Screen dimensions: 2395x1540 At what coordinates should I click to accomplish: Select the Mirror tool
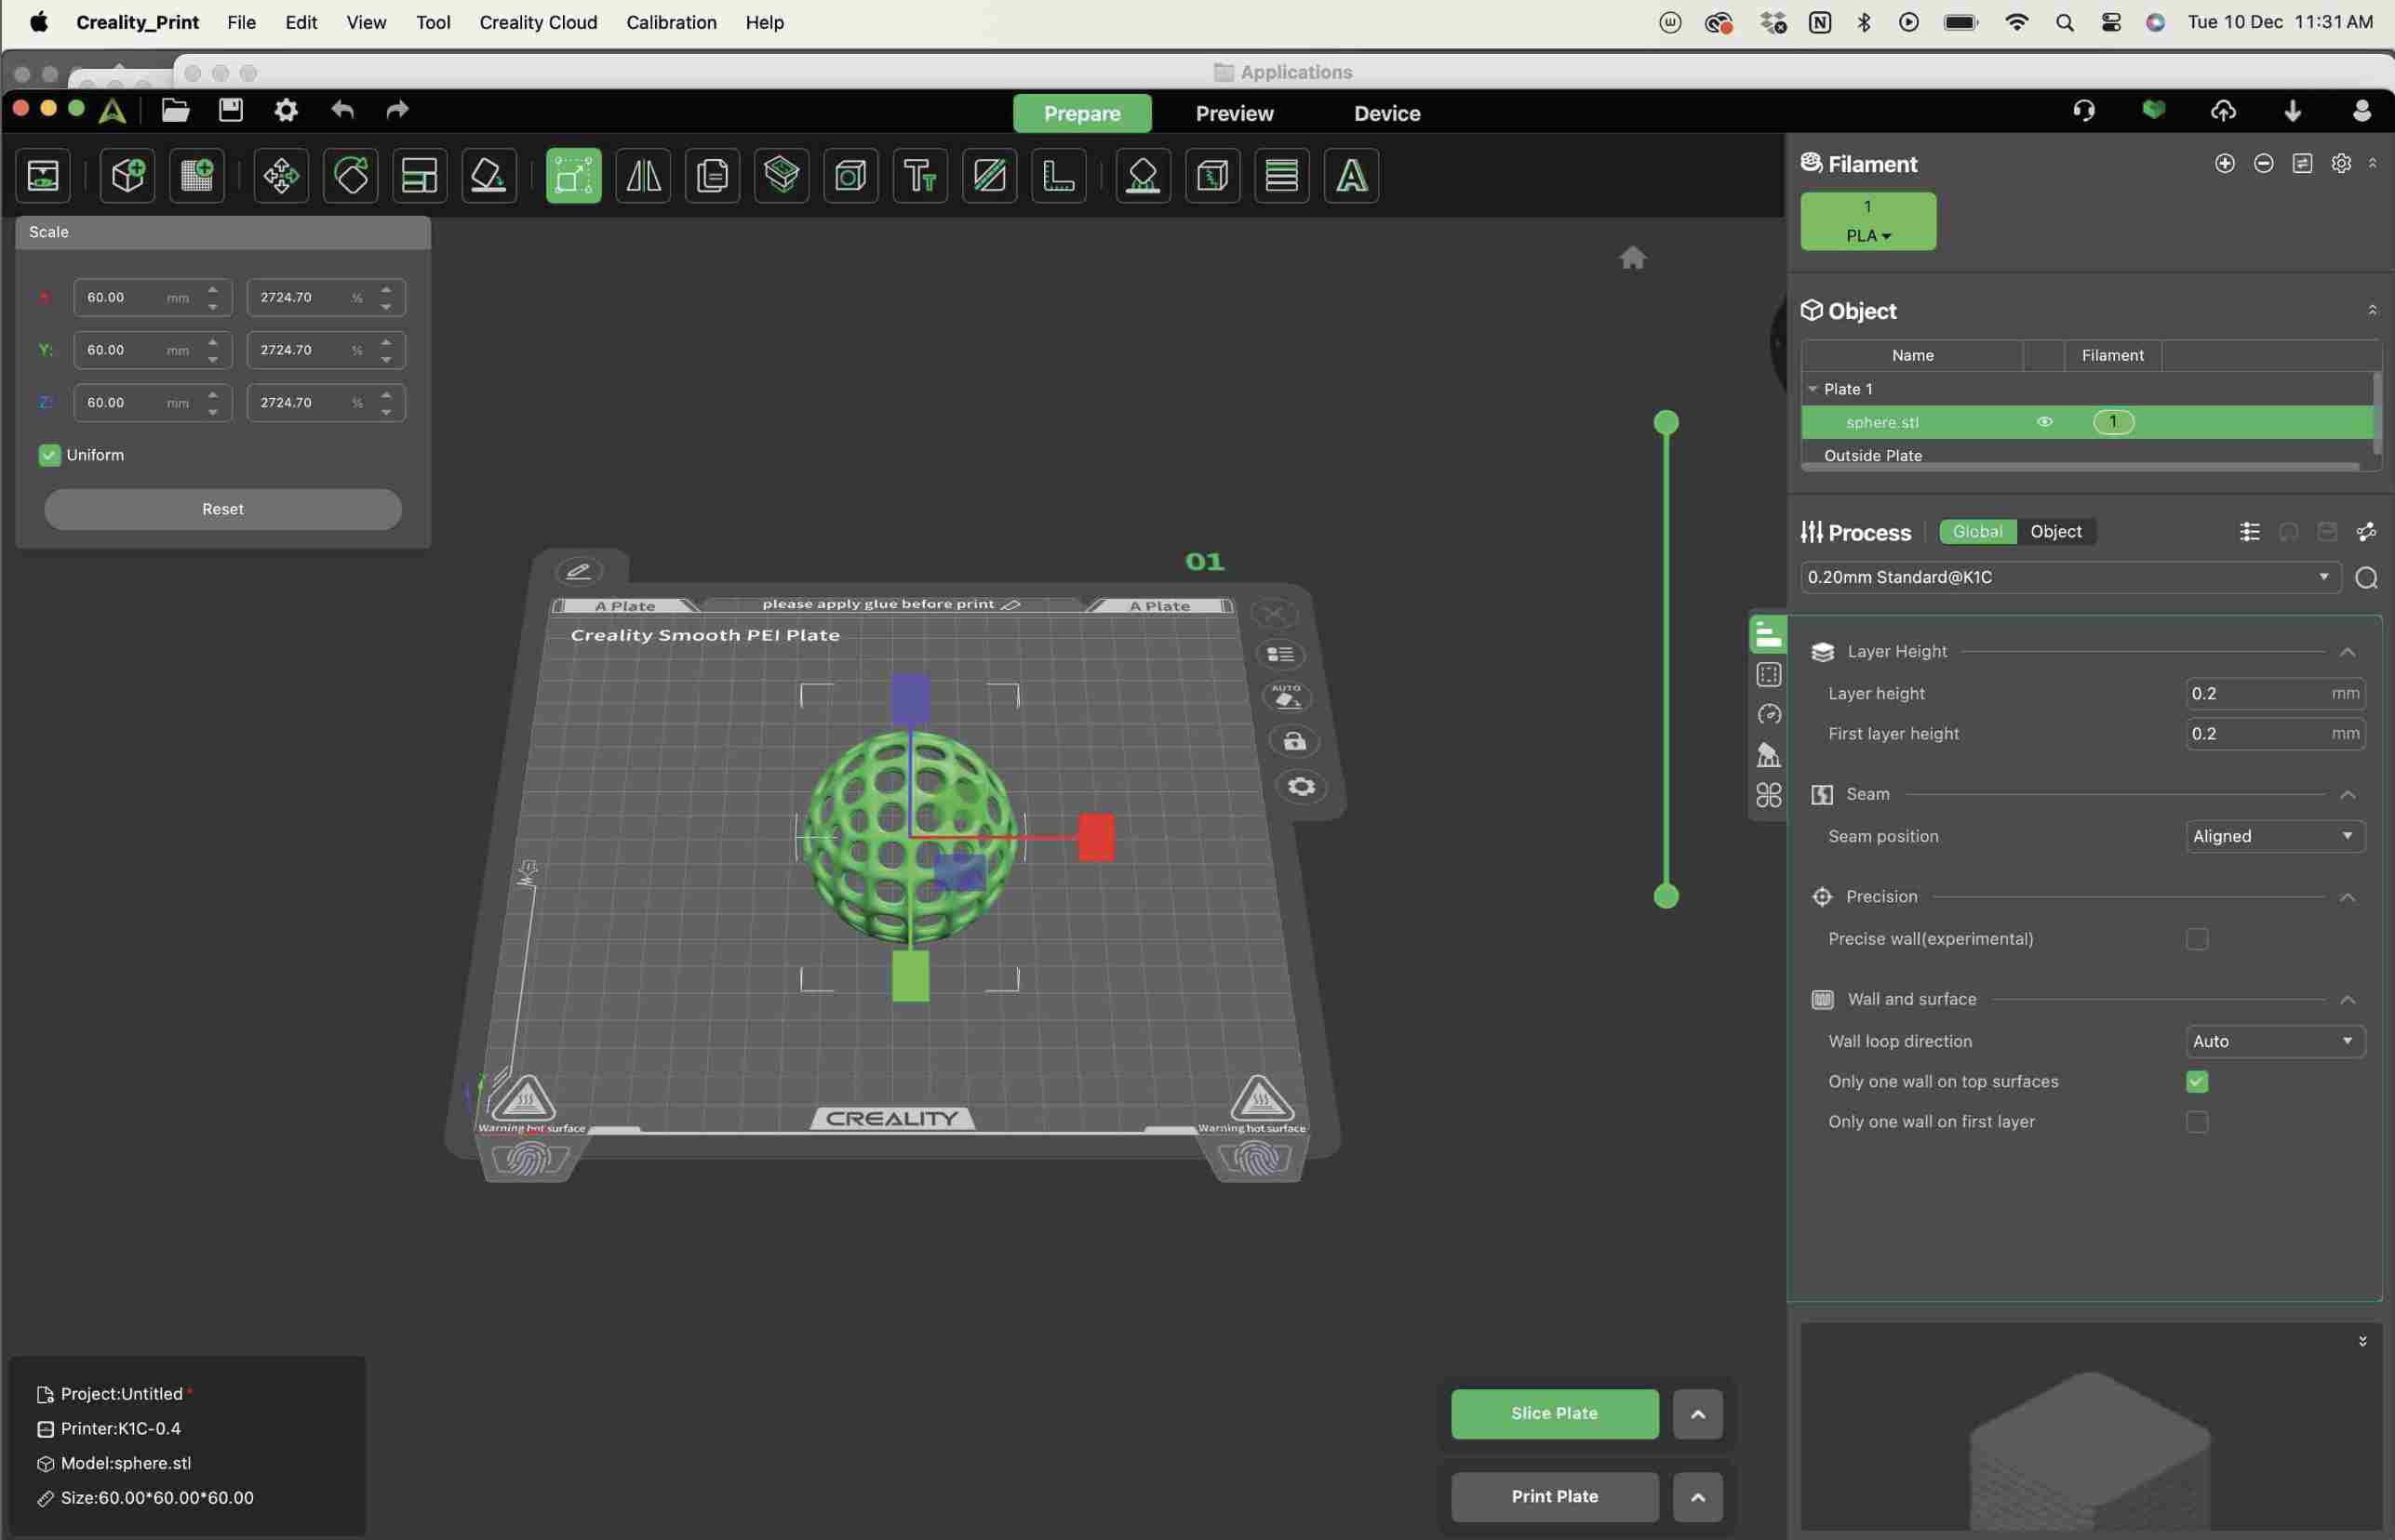(x=643, y=176)
